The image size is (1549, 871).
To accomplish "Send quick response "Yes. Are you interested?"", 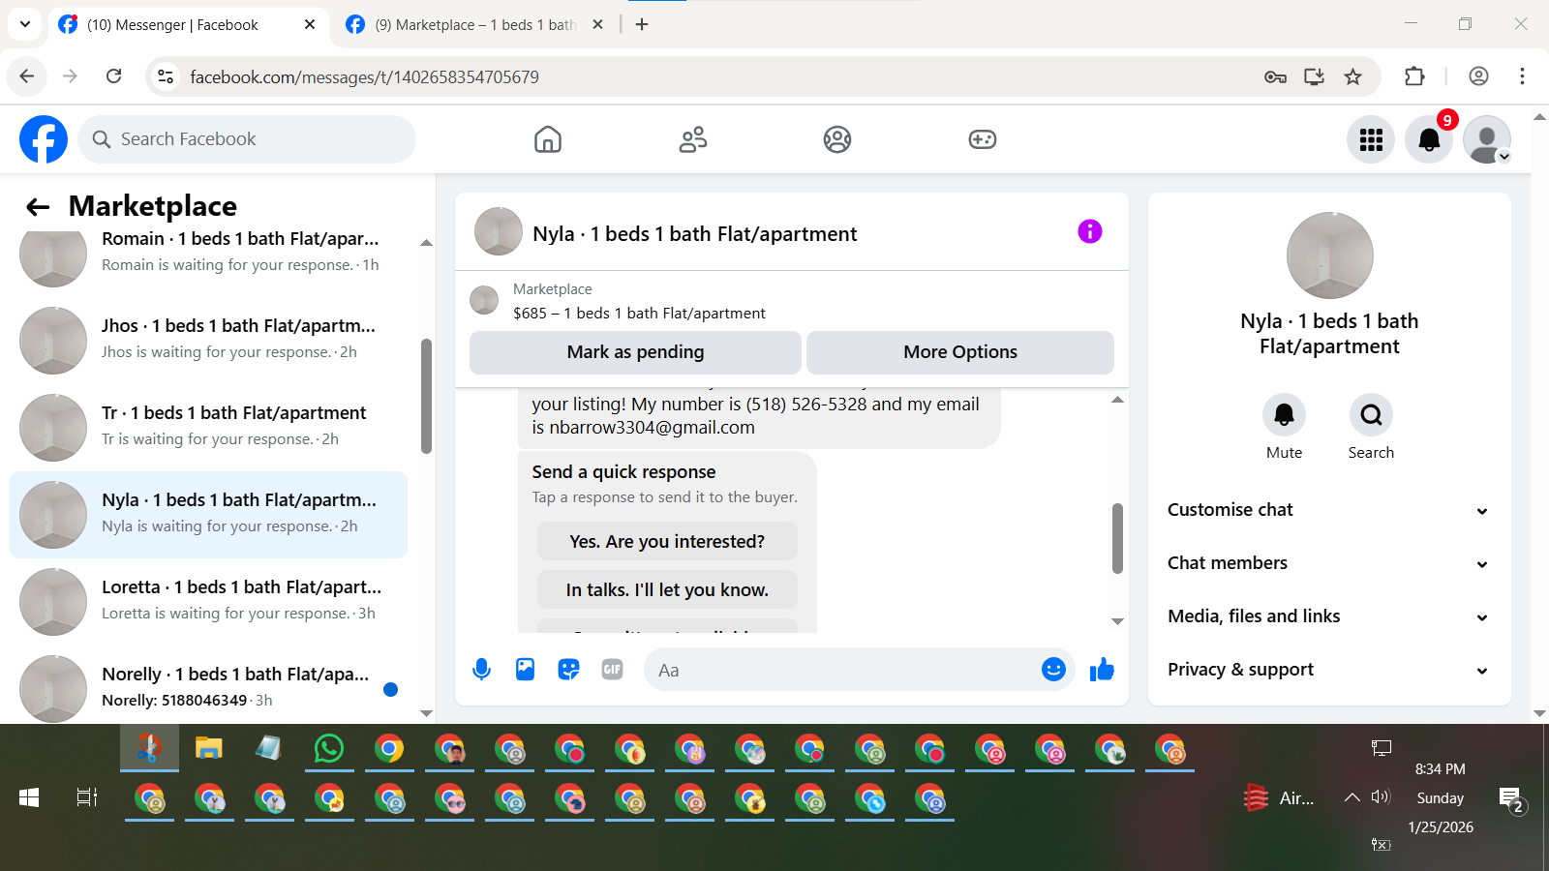I will click(667, 542).
